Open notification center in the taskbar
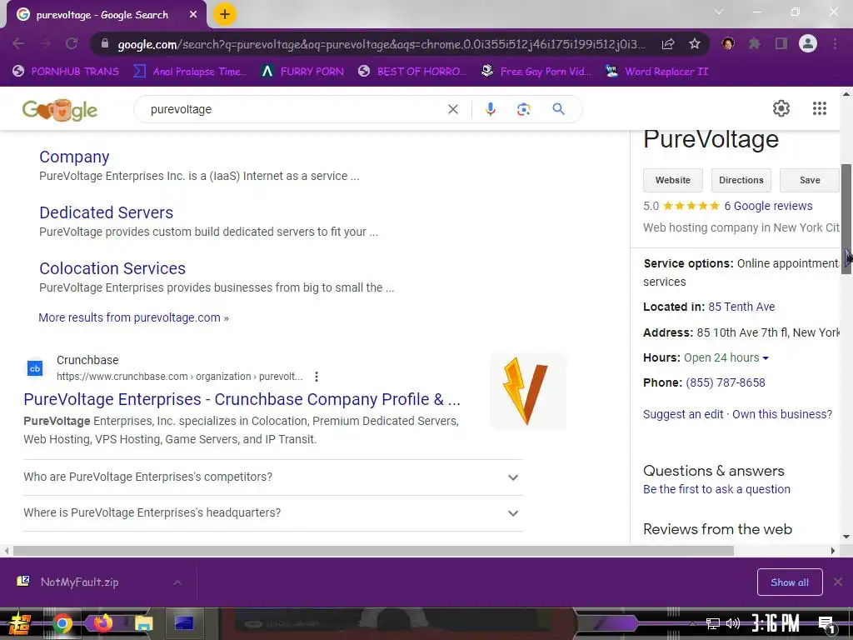 click(x=827, y=623)
